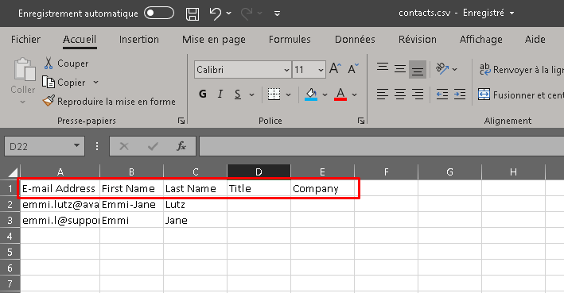Decrease font size with the small A icon
564x293 pixels.
pyautogui.click(x=353, y=68)
